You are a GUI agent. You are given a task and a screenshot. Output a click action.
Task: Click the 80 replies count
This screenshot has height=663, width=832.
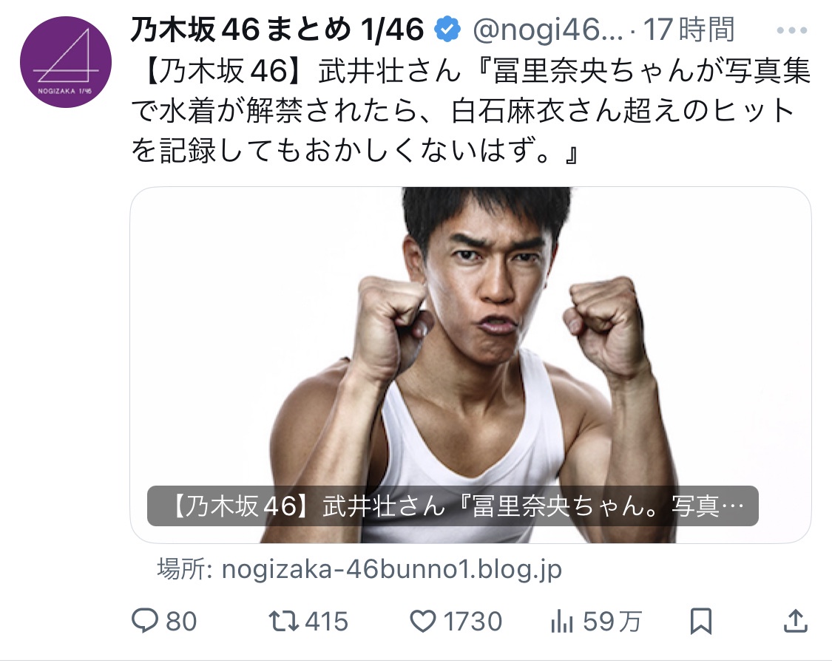tap(181, 621)
